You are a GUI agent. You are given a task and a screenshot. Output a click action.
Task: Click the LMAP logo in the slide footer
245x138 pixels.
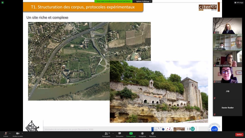tap(158, 129)
